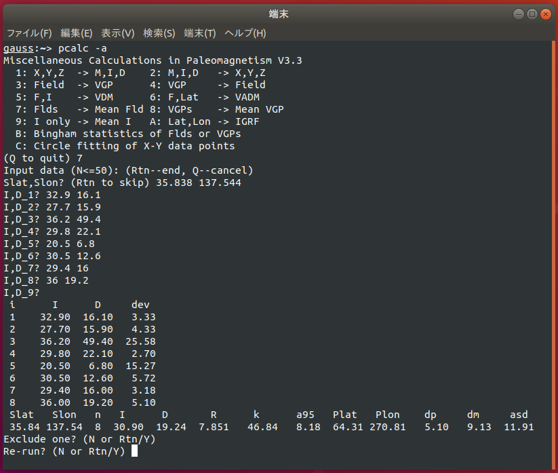Click option '5: F,I -> VDM'
The image size is (558, 473).
pos(64,97)
